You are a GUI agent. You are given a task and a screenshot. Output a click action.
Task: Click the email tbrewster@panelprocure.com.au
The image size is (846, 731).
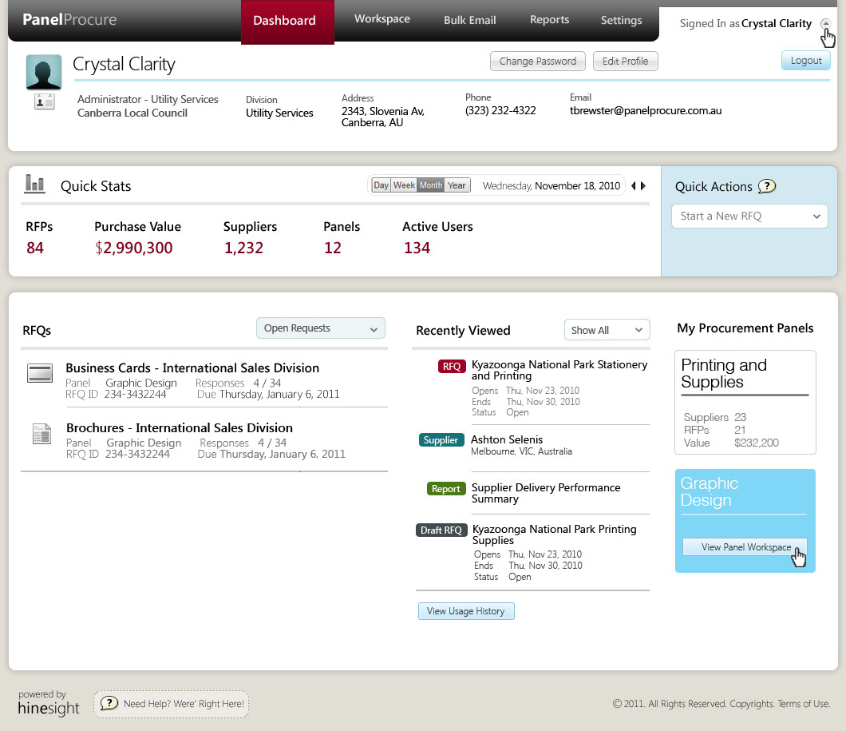tap(646, 111)
